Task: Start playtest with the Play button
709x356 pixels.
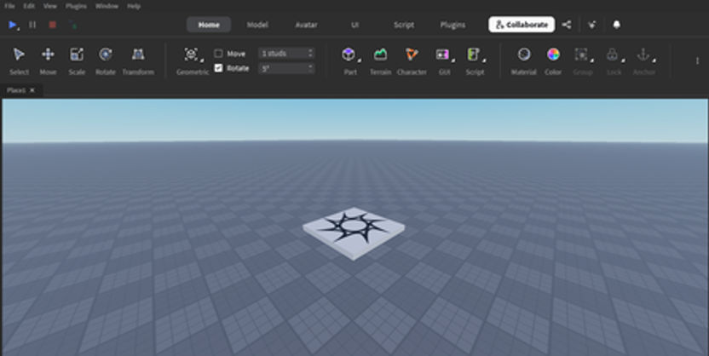Action: [x=13, y=25]
